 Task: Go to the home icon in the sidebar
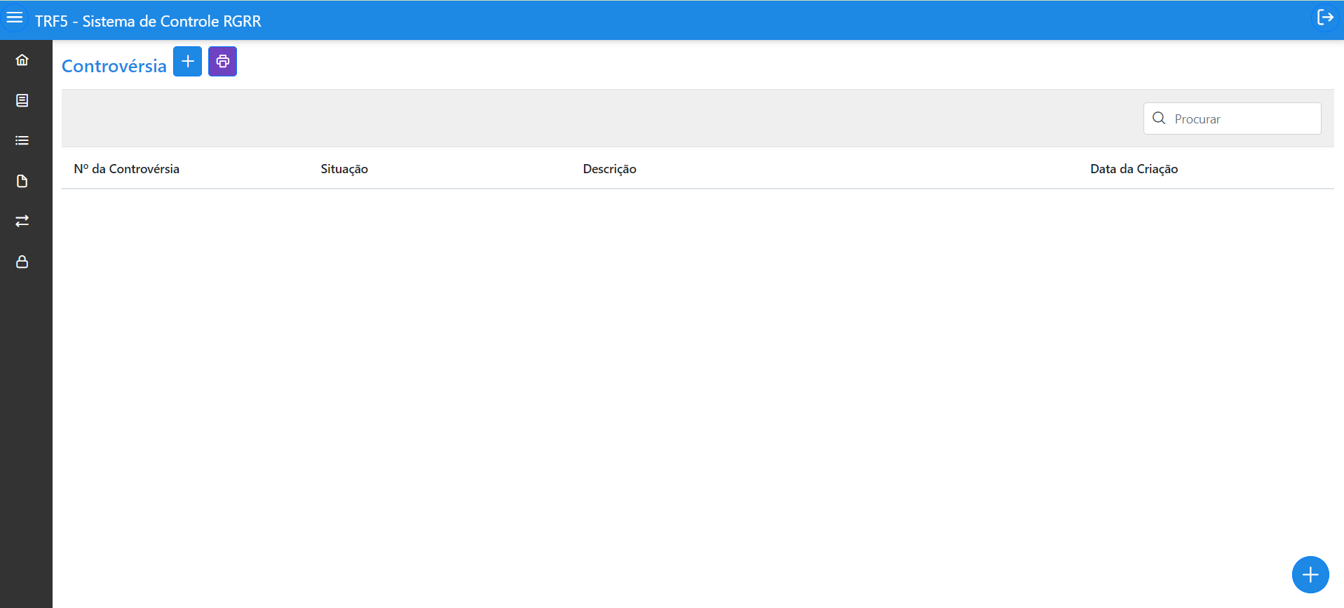pos(22,60)
